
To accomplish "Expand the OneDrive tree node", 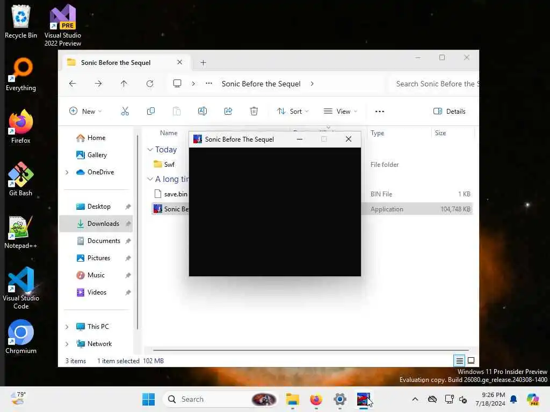I will point(67,172).
